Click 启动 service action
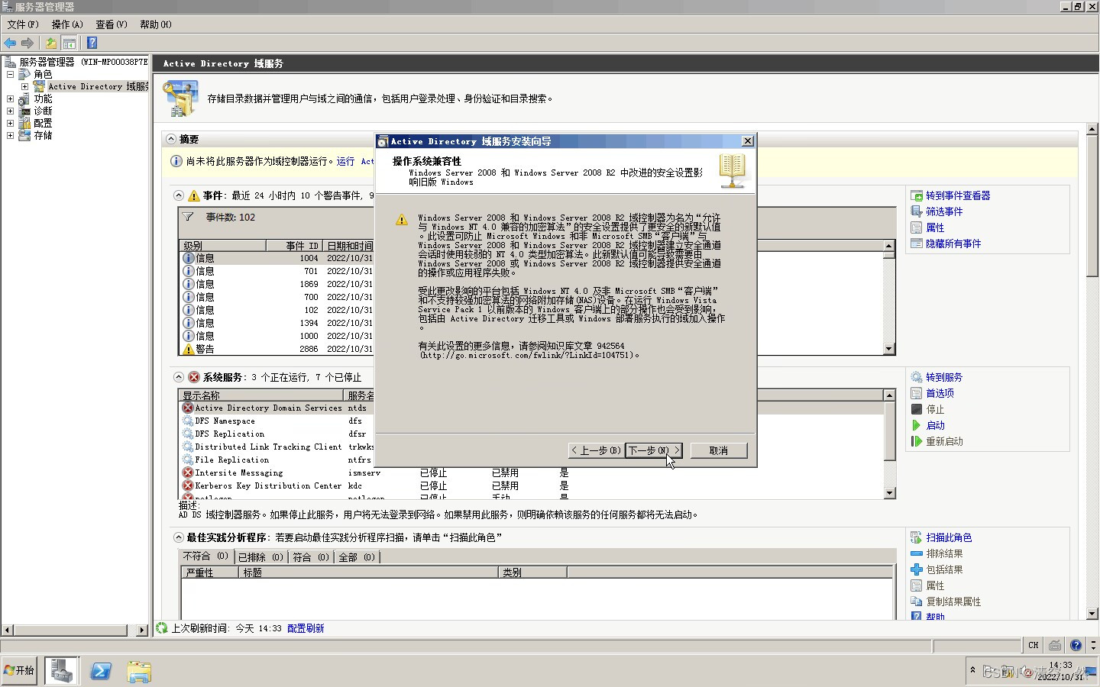Image resolution: width=1100 pixels, height=687 pixels. click(x=935, y=425)
